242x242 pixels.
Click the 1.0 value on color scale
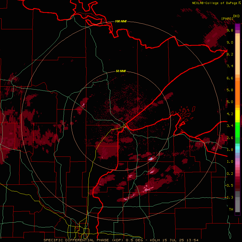pos(230,162)
